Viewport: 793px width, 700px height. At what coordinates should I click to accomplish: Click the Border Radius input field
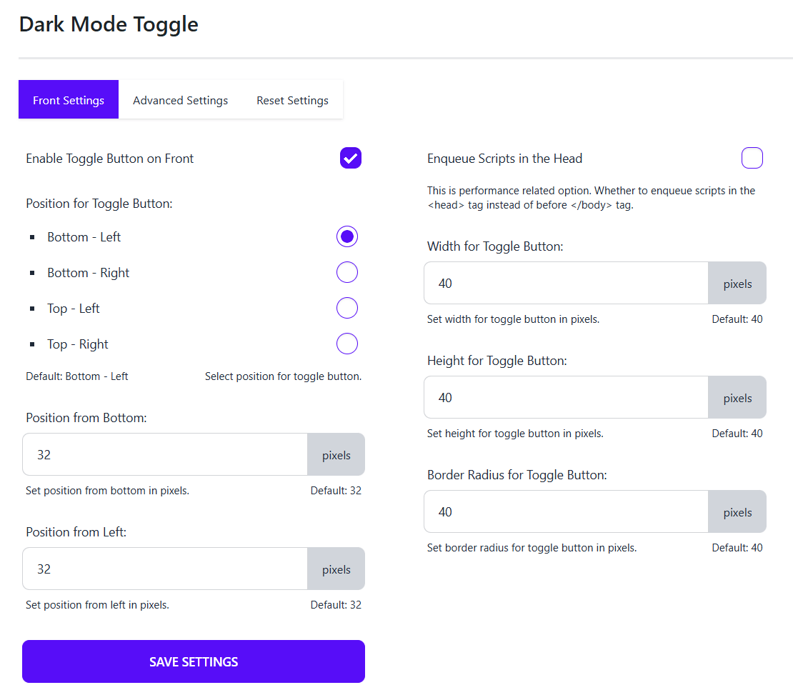tap(566, 511)
